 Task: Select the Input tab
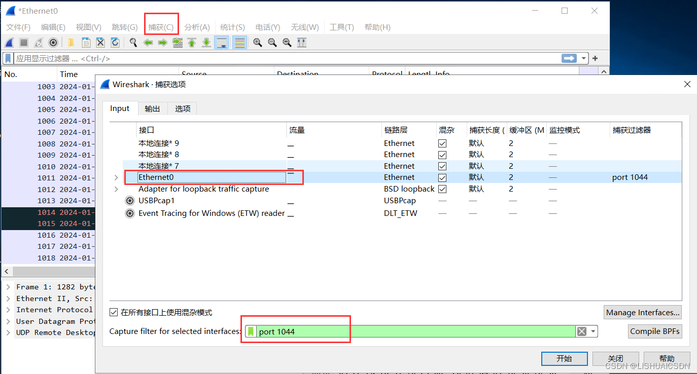click(x=120, y=108)
